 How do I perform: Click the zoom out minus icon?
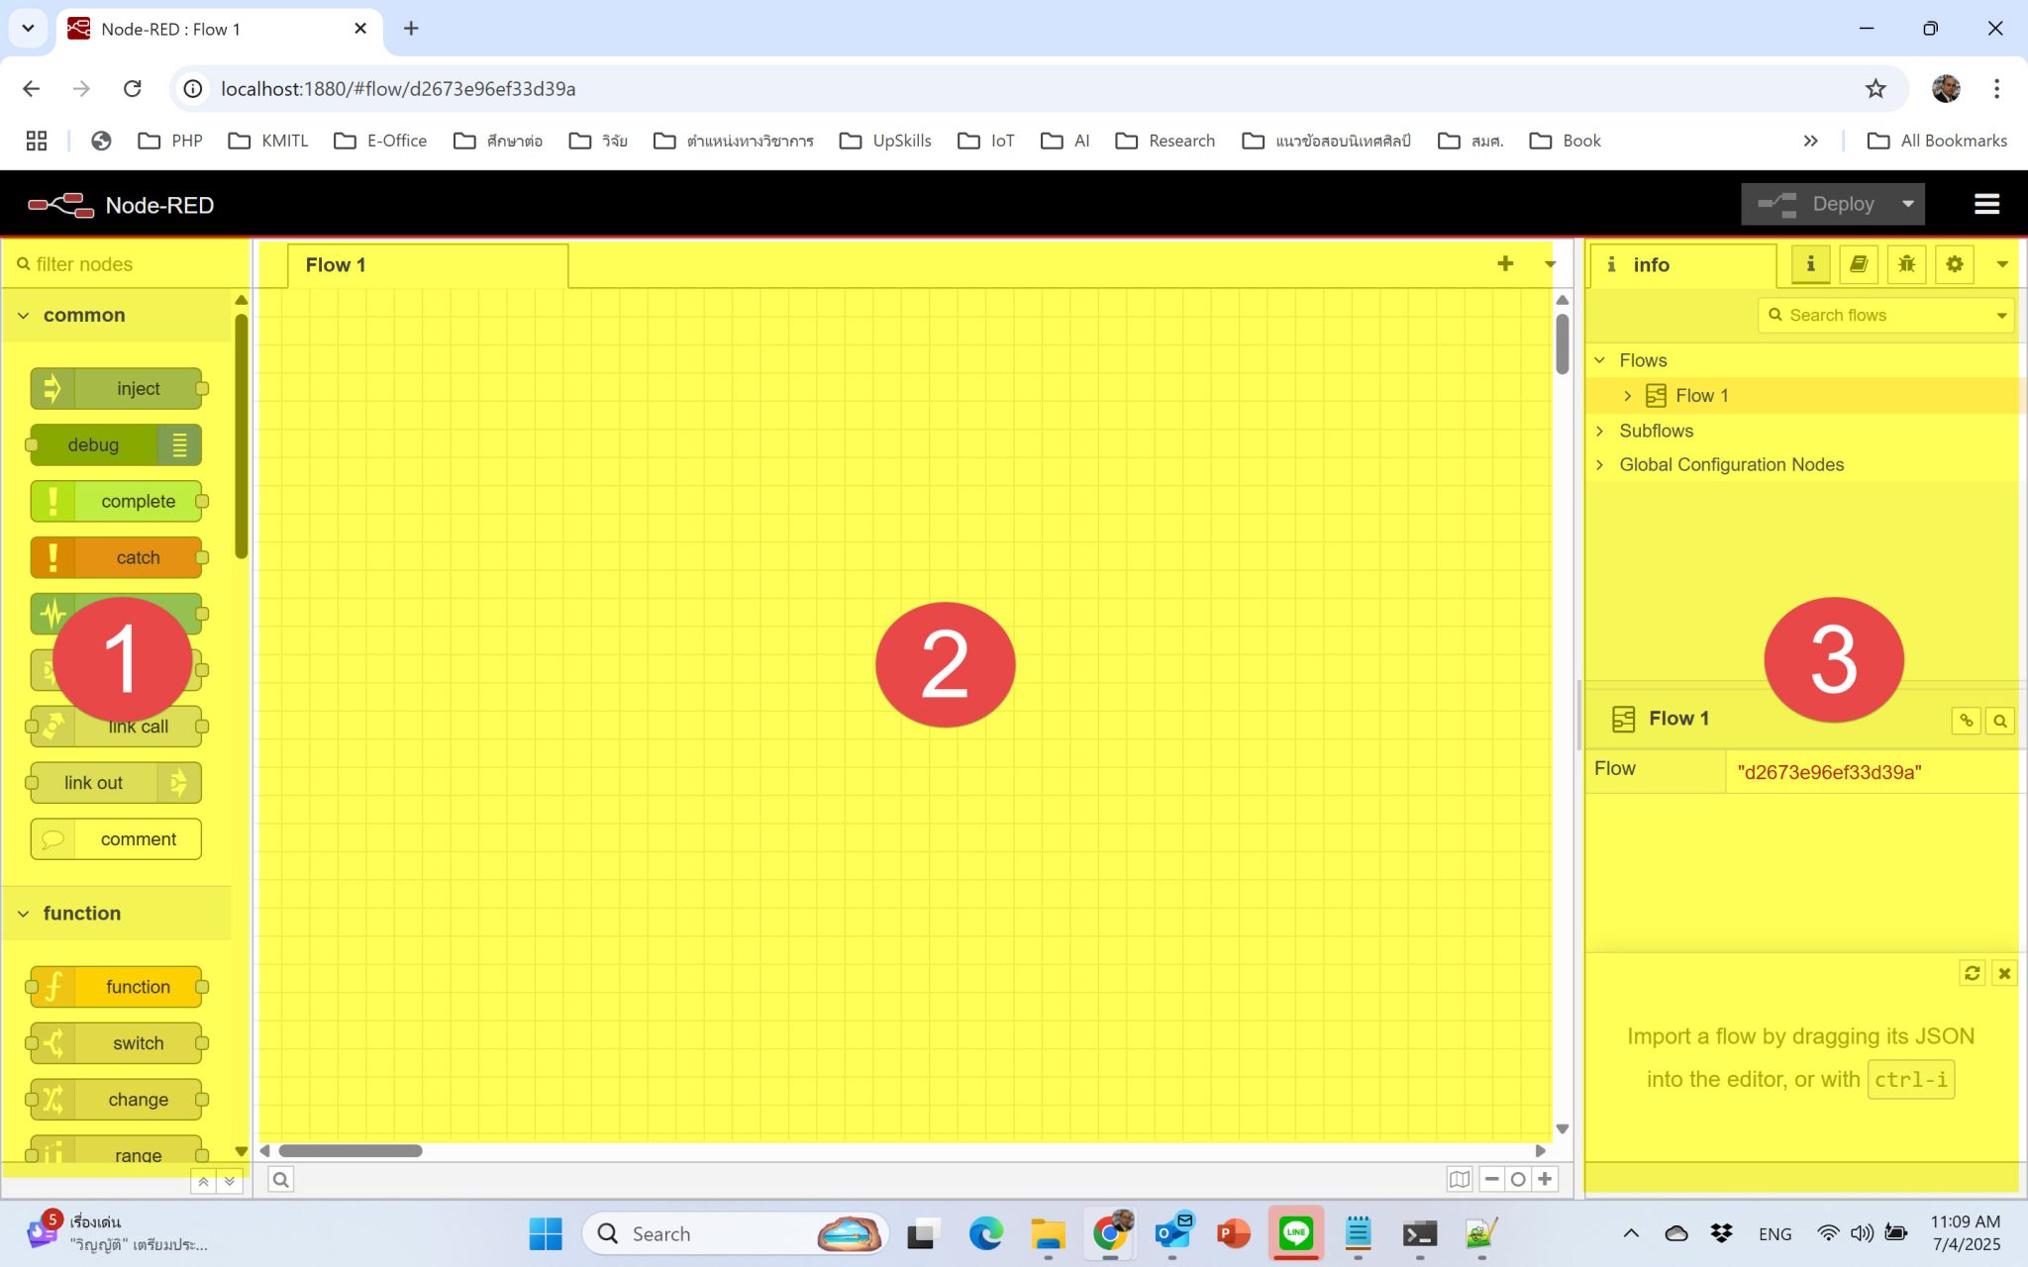coord(1490,1179)
